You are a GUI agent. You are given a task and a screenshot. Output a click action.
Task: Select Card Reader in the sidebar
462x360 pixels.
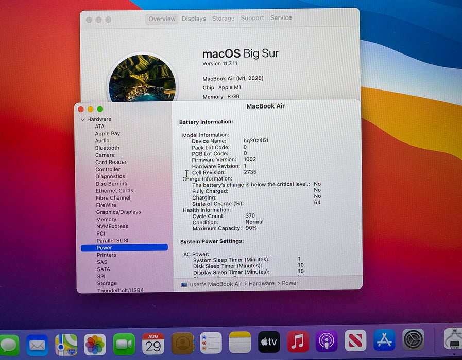pyautogui.click(x=111, y=162)
